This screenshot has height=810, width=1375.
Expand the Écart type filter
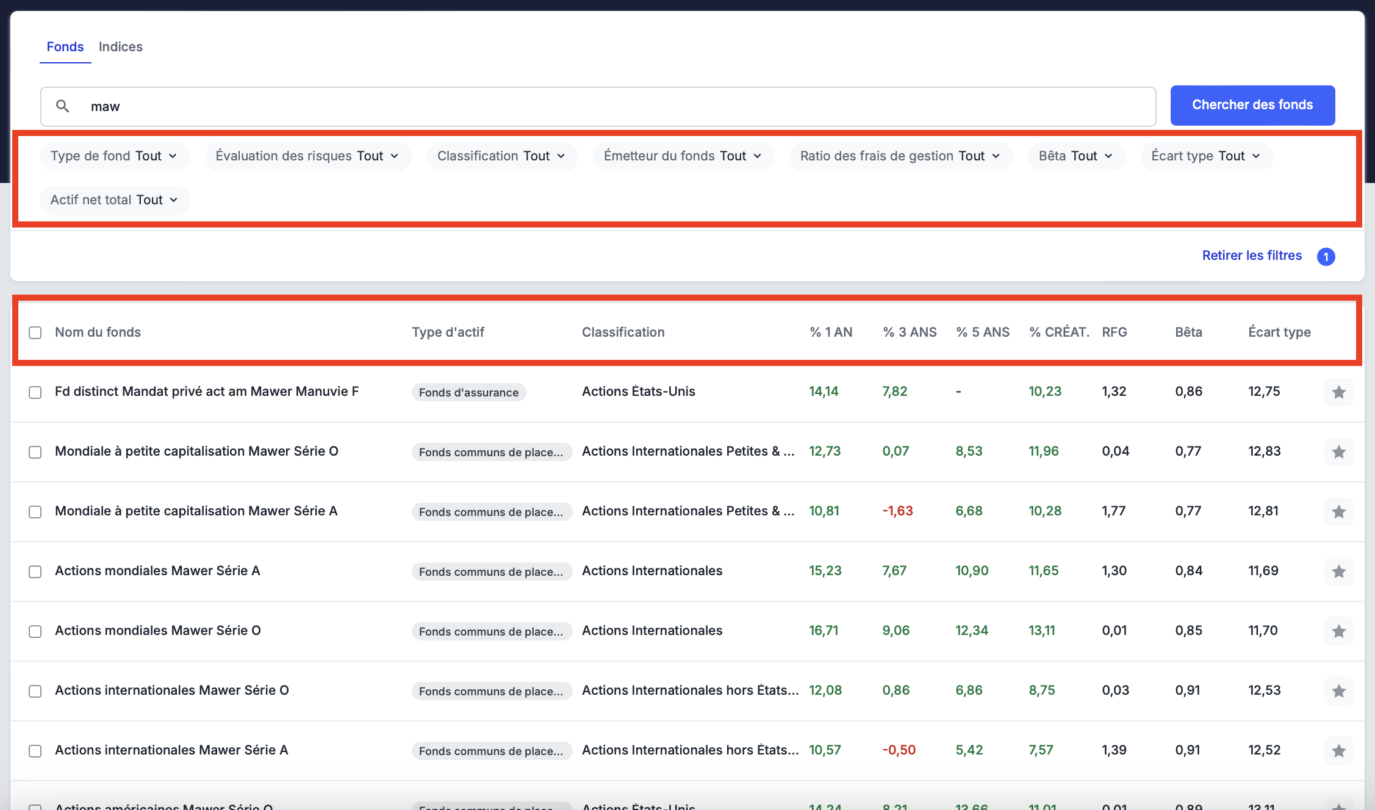click(x=1207, y=156)
